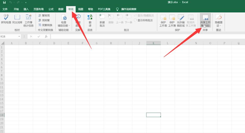245x133 pixels.
Task: Click the formula bar cancel X
Action: pyautogui.click(x=31, y=36)
